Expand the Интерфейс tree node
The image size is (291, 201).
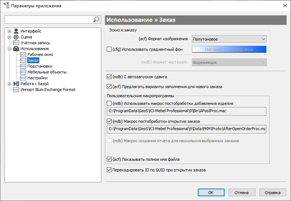9,31
